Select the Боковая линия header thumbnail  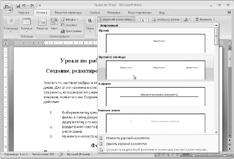156,123
